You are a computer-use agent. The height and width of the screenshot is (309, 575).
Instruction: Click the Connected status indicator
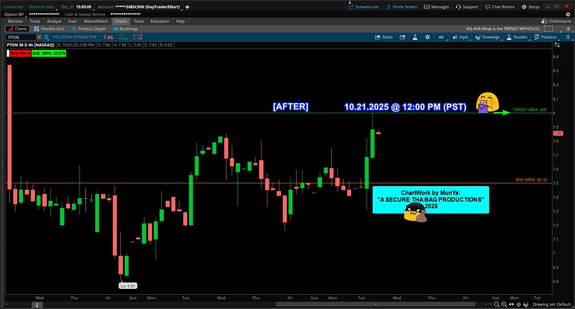[13, 7]
